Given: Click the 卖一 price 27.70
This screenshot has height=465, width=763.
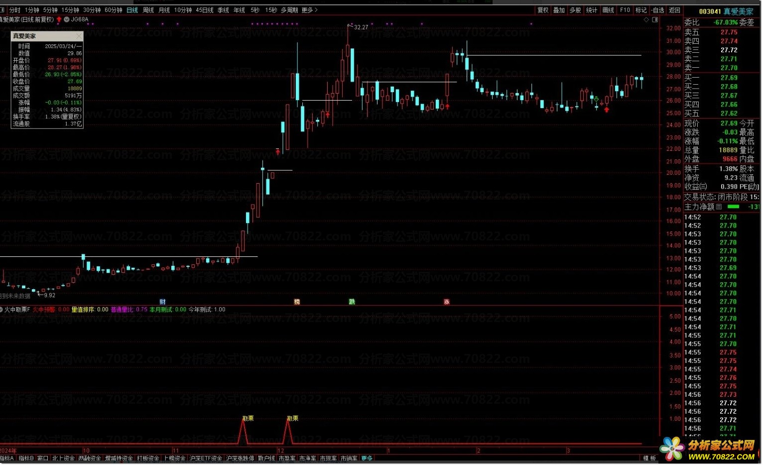Looking at the screenshot, I should (729, 68).
